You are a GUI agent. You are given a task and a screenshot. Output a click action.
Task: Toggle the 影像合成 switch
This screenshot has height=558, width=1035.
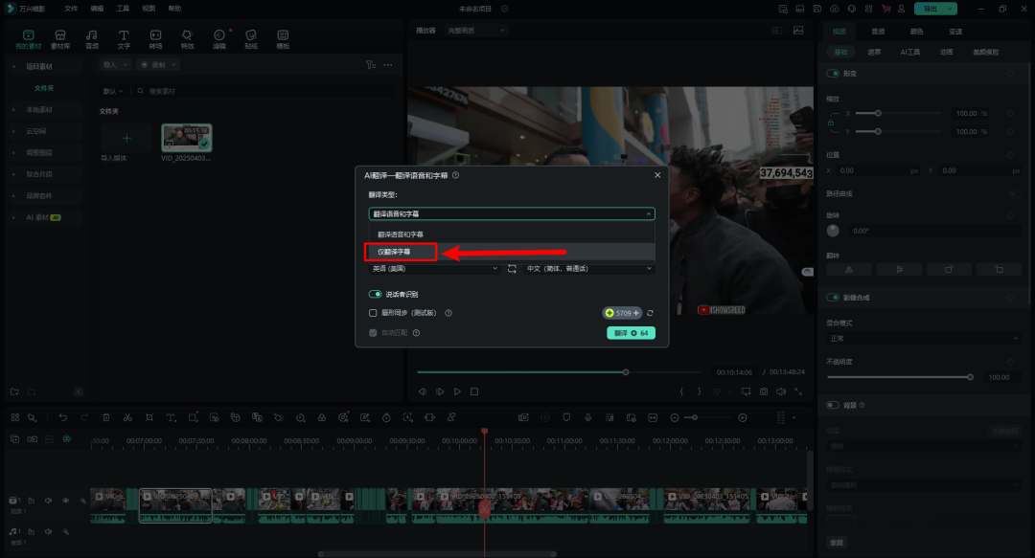coord(833,298)
